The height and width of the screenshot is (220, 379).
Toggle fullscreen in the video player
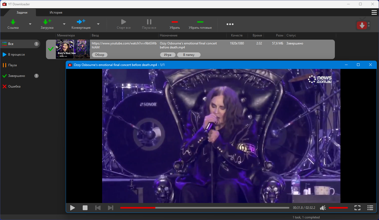[x=357, y=208]
